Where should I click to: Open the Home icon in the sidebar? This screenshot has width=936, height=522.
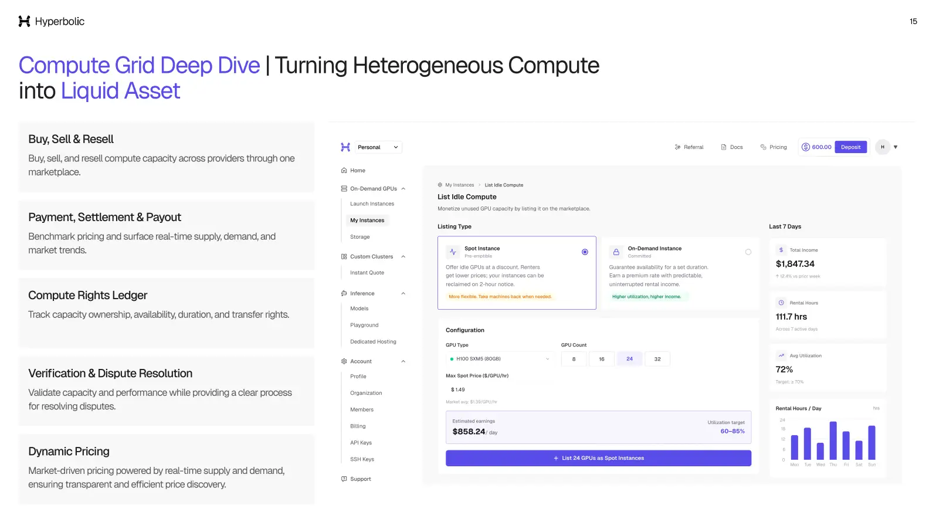pyautogui.click(x=344, y=171)
